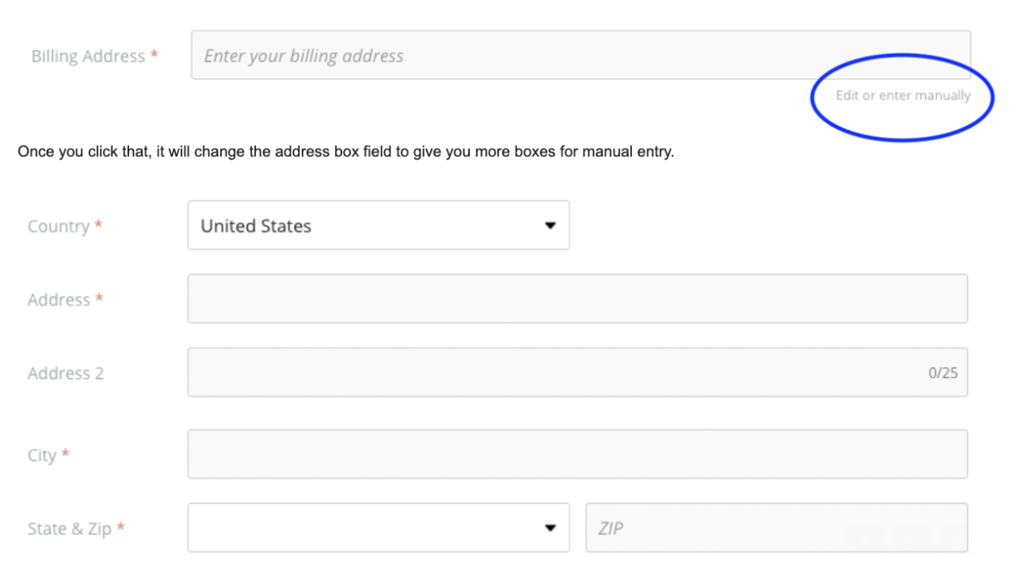
Task: Click the 'Edit or enter manually' link
Action: point(902,95)
